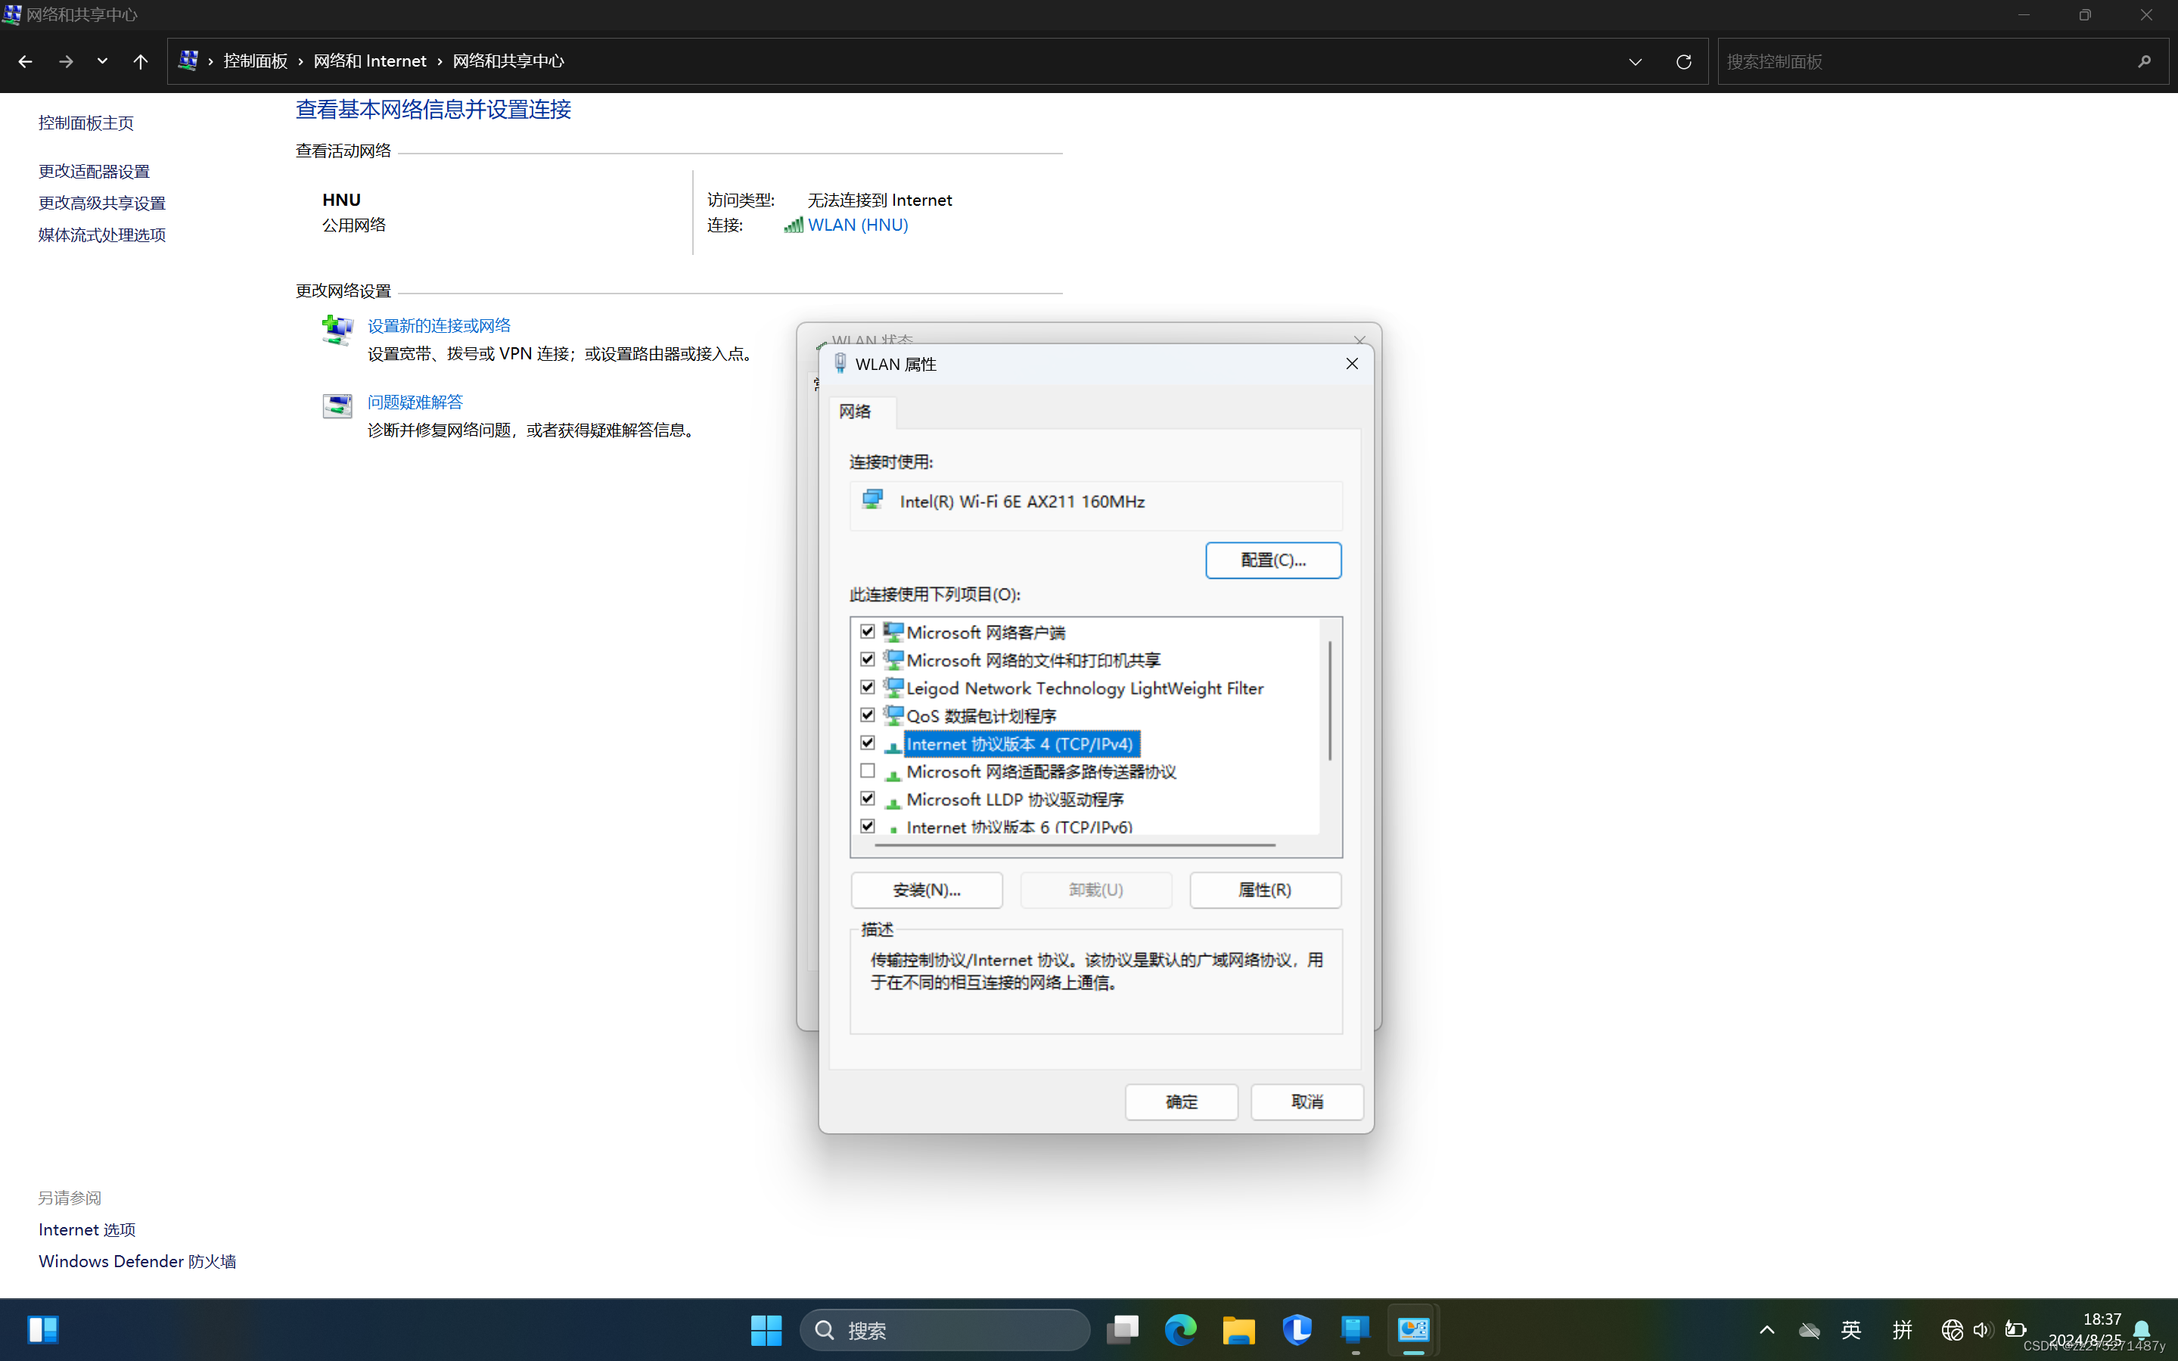
Task: Click the troubleshooting icon
Action: [337, 406]
